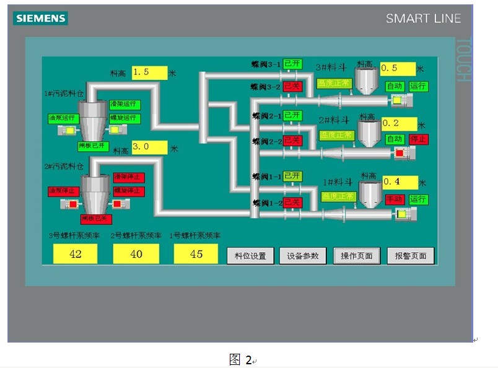Toggle butterfly valve 蝶阀2-2 已关 indicator
The height and width of the screenshot is (368, 498).
[x=292, y=141]
